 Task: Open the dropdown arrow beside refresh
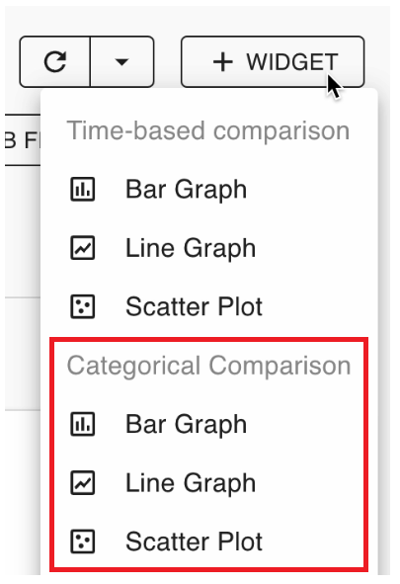(122, 62)
